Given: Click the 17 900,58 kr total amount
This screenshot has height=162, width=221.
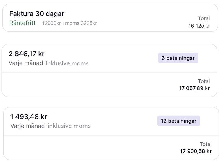Looking at the screenshot, I should tap(196, 151).
